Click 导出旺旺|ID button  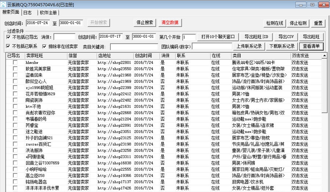pos(256,37)
